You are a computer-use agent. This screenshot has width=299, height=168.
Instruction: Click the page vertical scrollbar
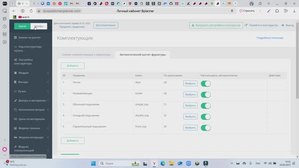[297, 61]
